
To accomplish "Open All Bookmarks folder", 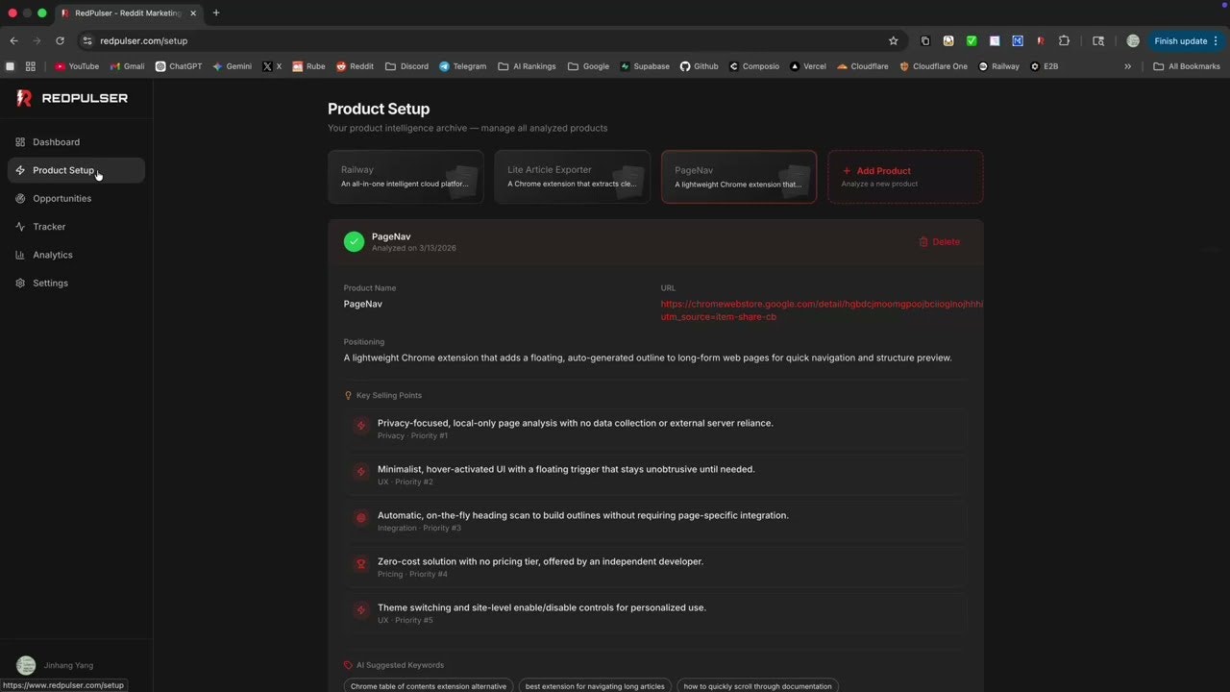I will click(1187, 66).
